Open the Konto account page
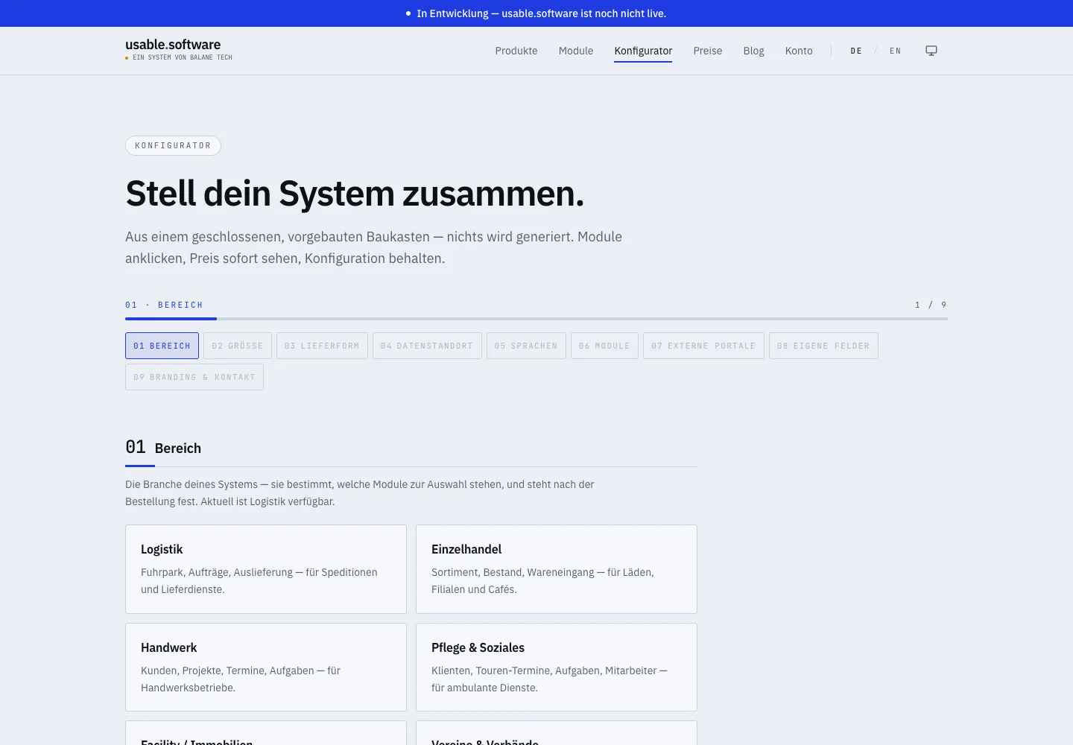 [x=799, y=51]
